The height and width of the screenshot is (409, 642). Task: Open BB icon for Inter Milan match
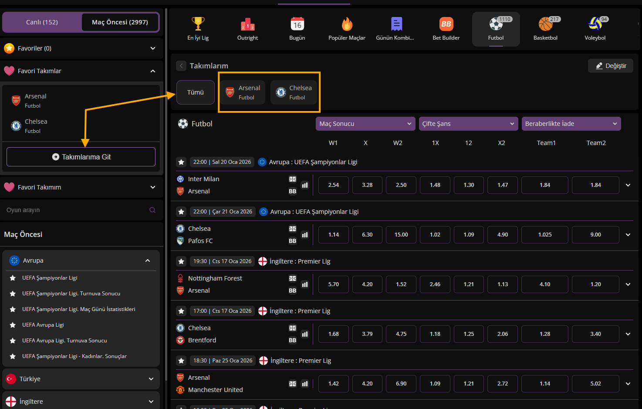click(293, 191)
